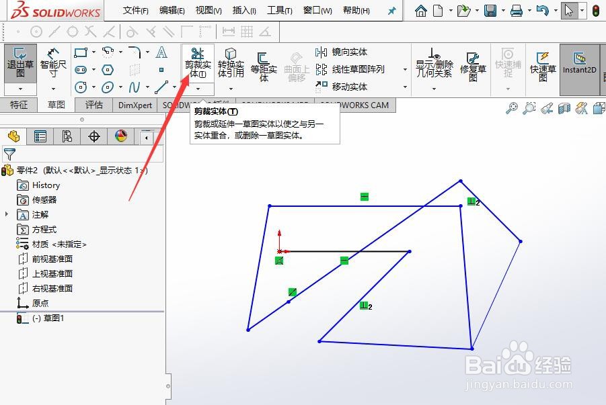
Task: Open the 工具(T) menu
Action: coord(279,11)
